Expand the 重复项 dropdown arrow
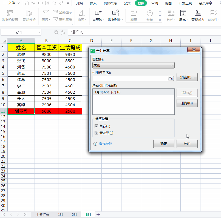221x218 pixels. point(104,19)
